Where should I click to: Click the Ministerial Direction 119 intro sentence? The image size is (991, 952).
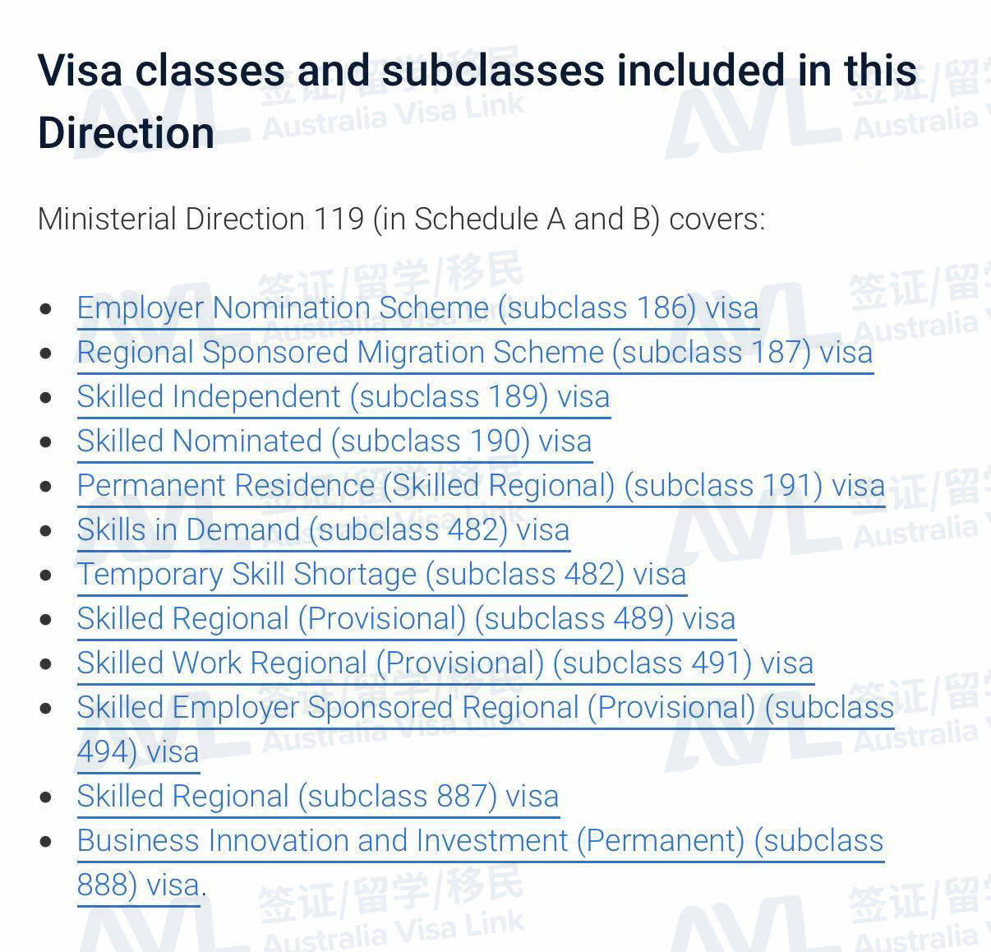(x=402, y=220)
